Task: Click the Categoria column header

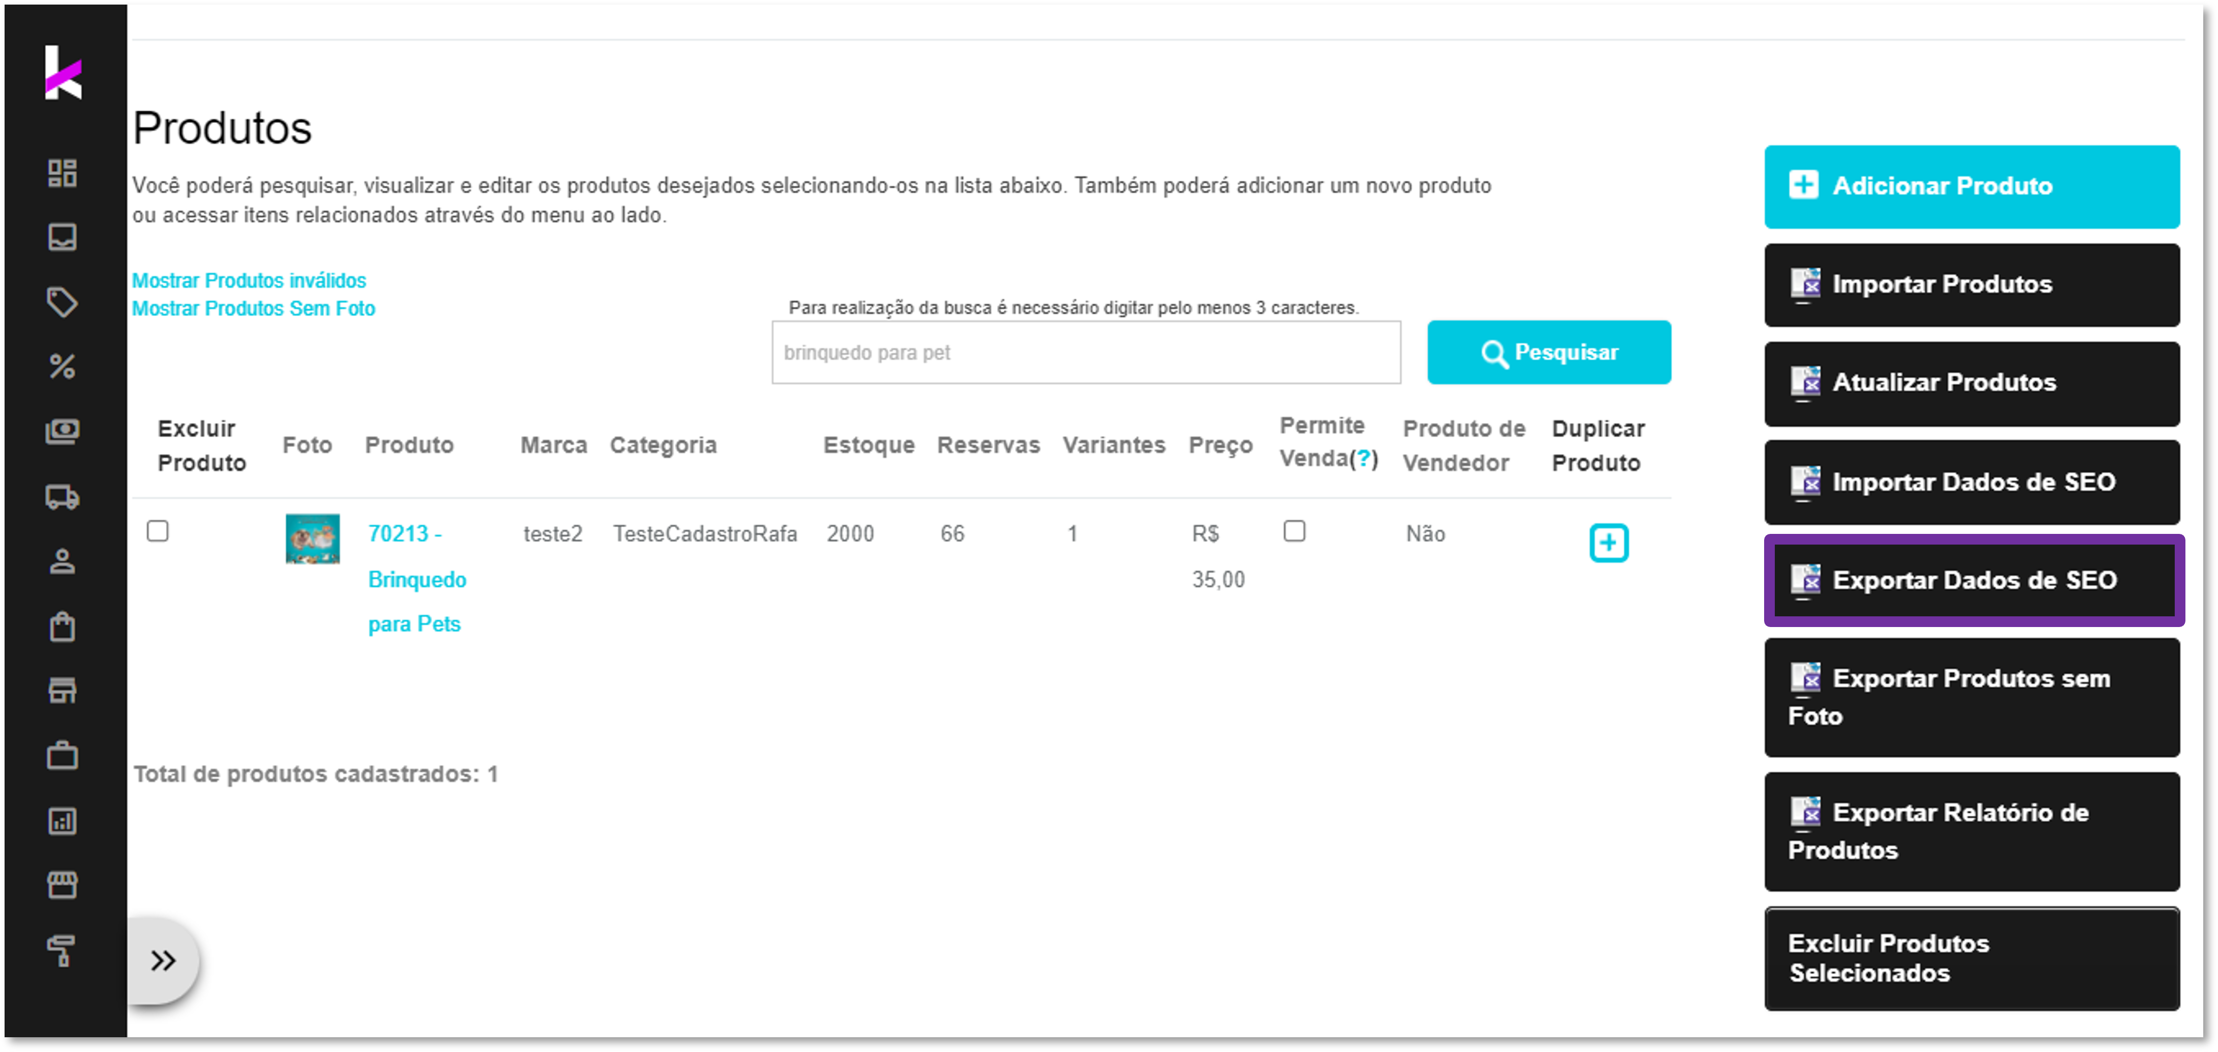Action: [663, 445]
